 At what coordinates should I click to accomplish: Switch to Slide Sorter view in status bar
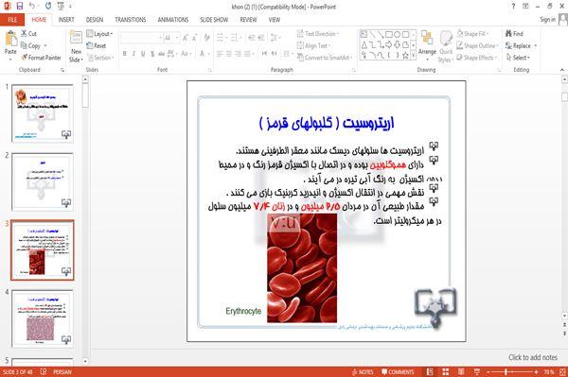tap(446, 372)
